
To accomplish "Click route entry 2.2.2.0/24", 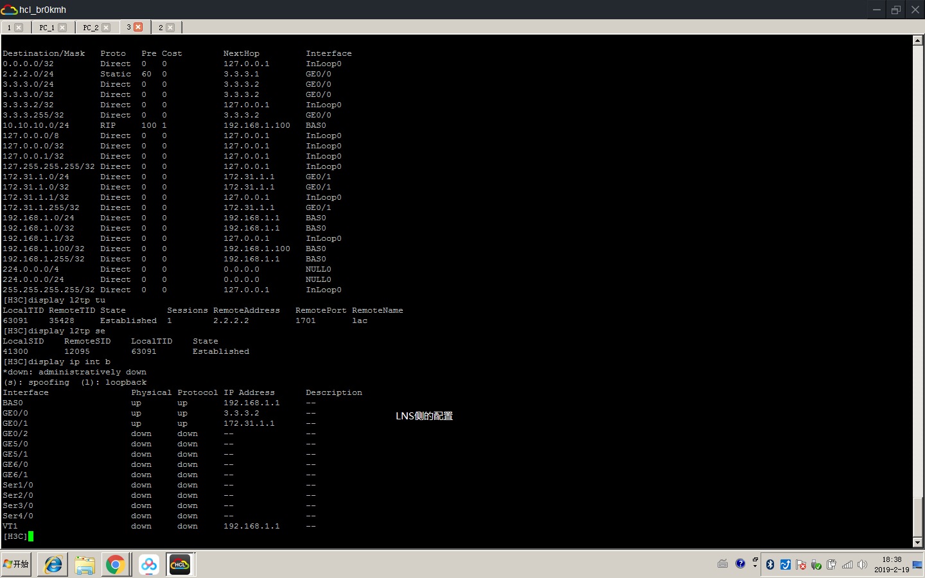I will [x=28, y=74].
